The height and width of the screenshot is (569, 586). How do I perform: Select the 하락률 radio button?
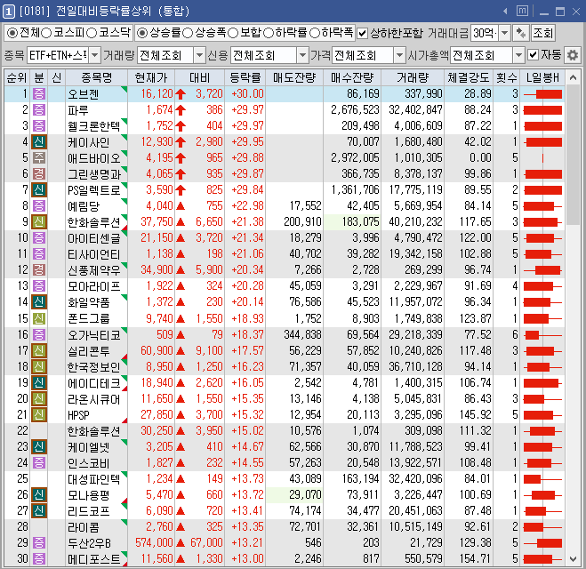[x=269, y=33]
